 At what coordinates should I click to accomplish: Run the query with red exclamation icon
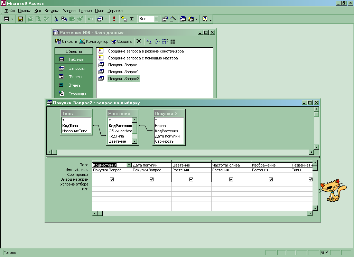114,19
